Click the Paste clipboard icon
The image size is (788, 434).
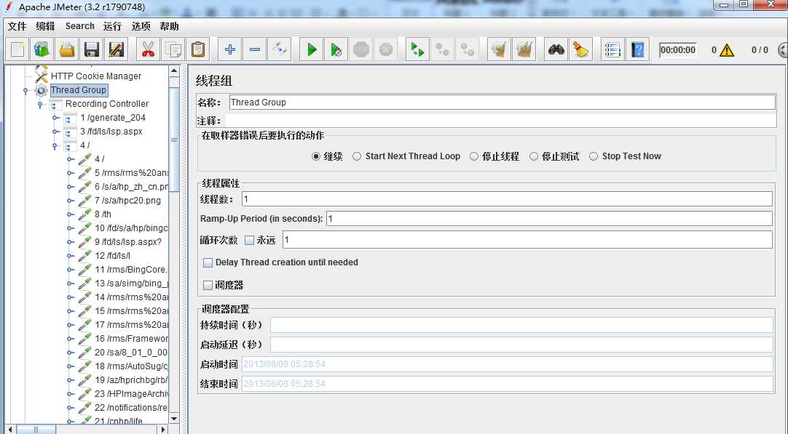(198, 49)
